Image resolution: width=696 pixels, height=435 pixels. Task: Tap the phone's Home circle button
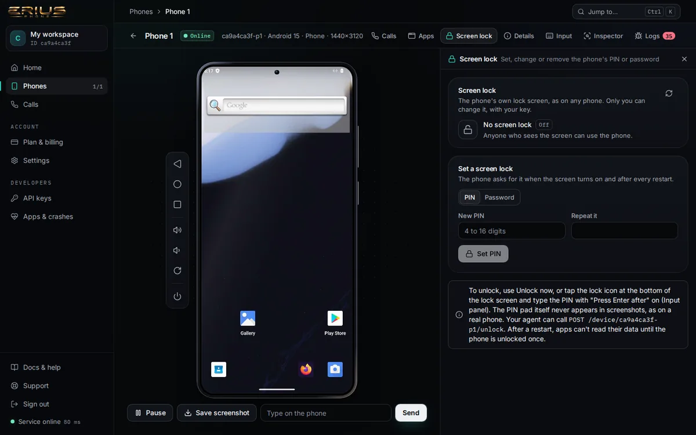coord(177,184)
